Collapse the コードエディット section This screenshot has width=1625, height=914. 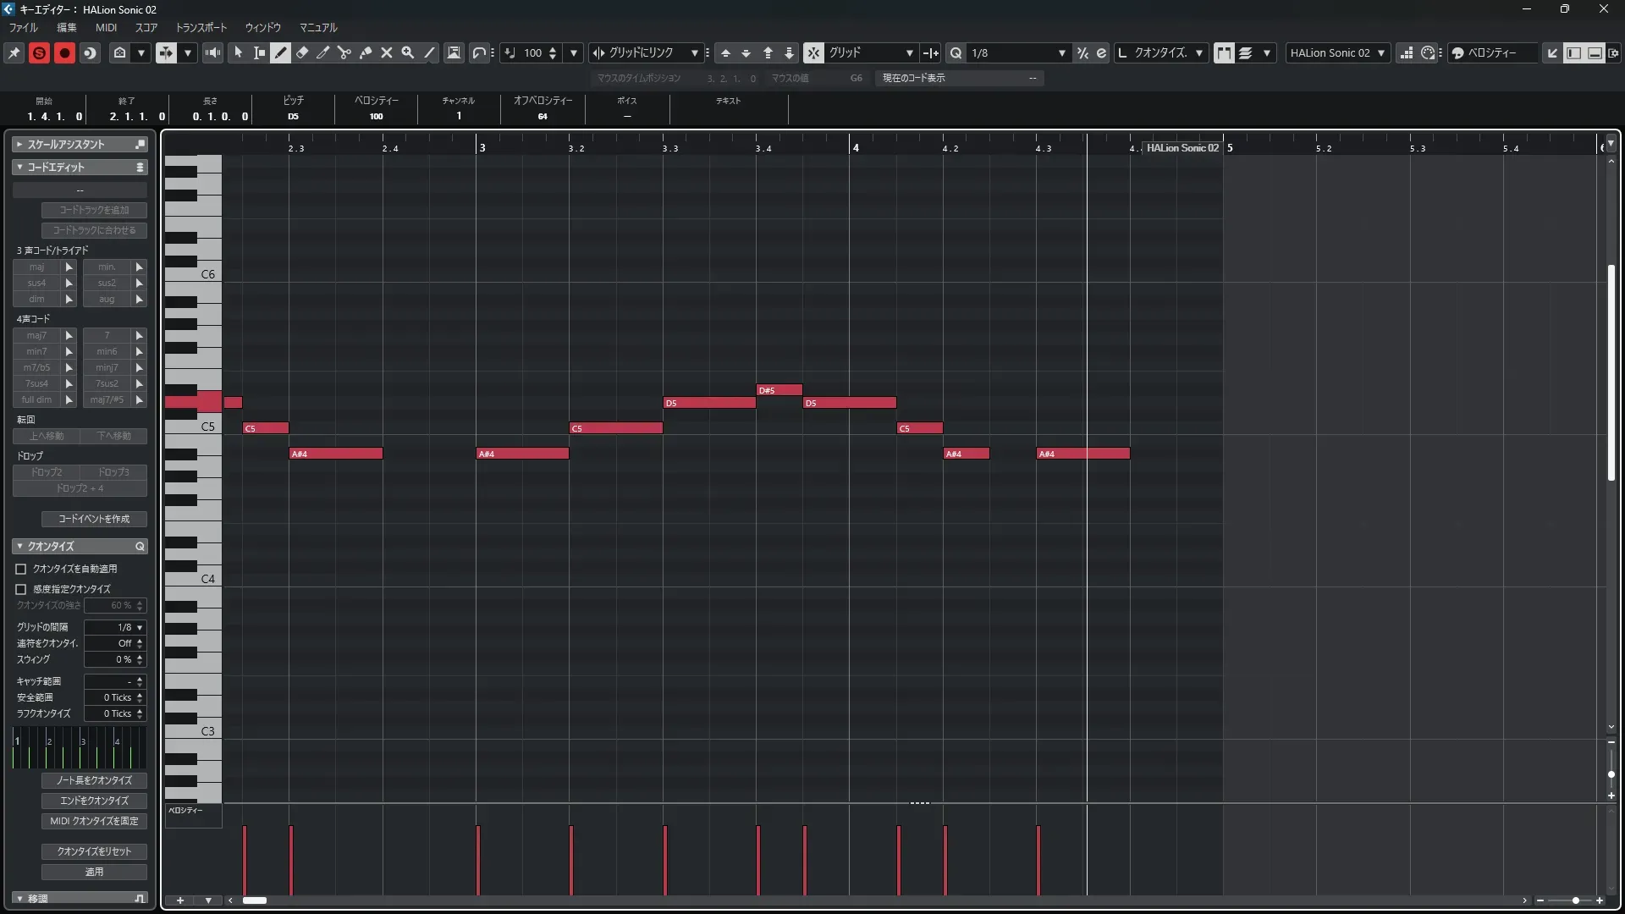[x=19, y=167]
